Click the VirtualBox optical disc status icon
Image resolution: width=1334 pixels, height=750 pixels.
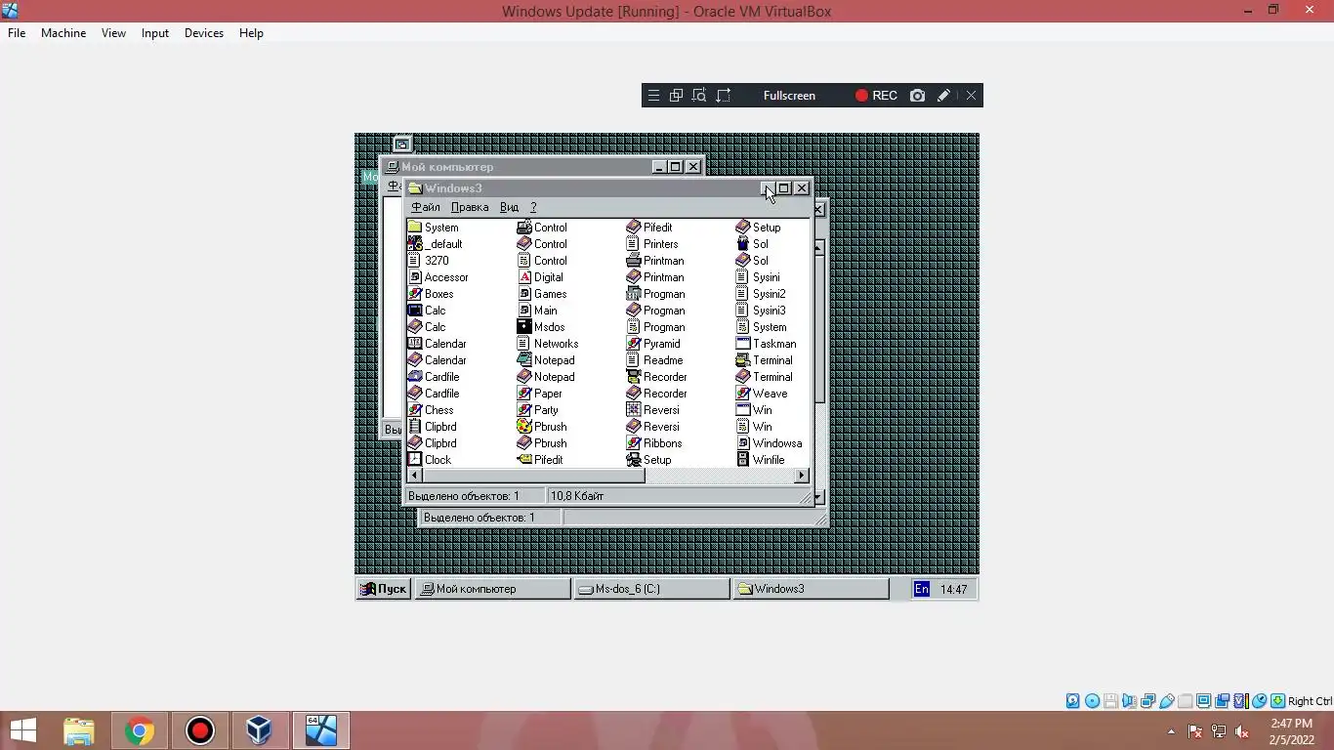(1092, 701)
